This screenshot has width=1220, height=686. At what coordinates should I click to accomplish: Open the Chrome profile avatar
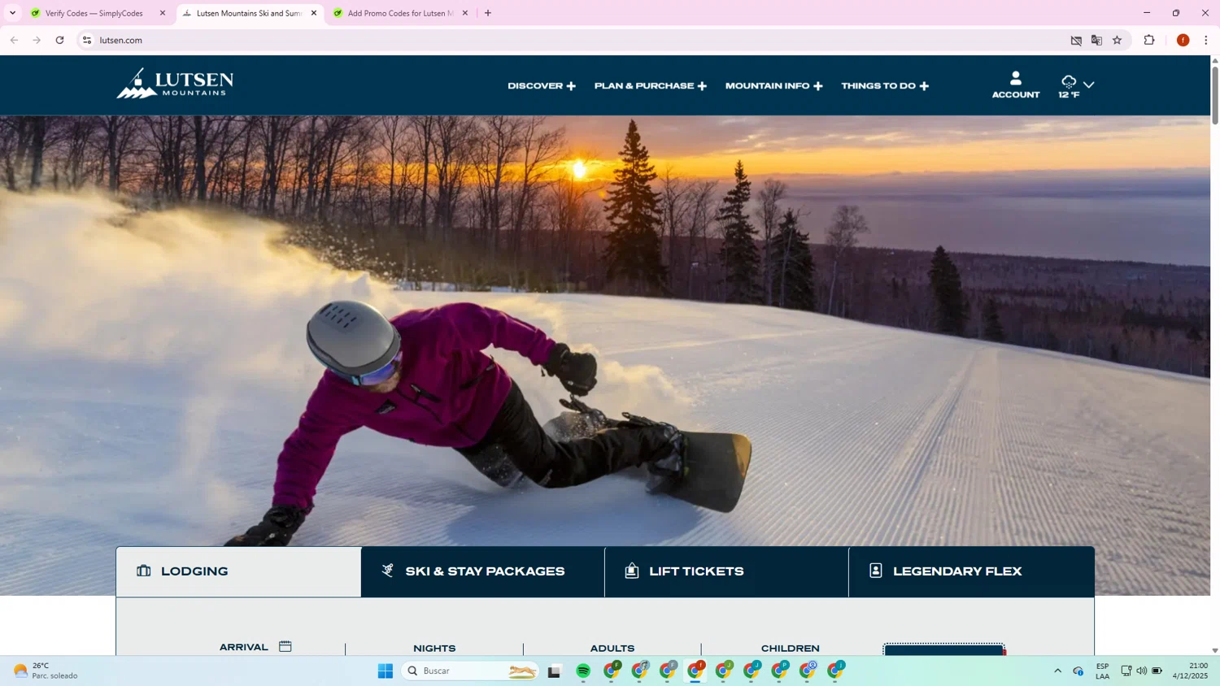[1183, 40]
